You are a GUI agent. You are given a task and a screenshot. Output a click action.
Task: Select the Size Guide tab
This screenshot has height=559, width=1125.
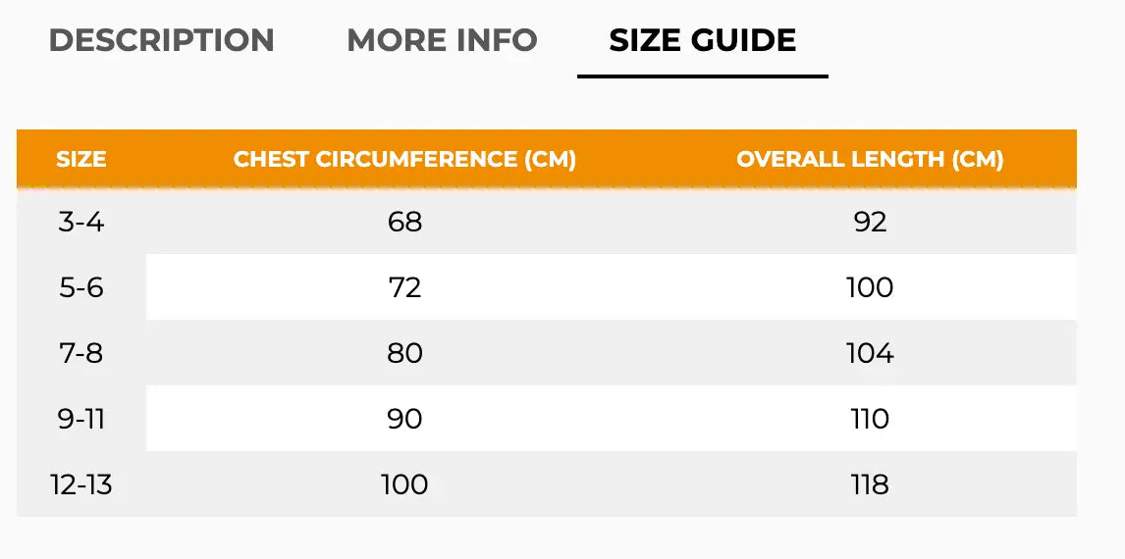click(703, 41)
